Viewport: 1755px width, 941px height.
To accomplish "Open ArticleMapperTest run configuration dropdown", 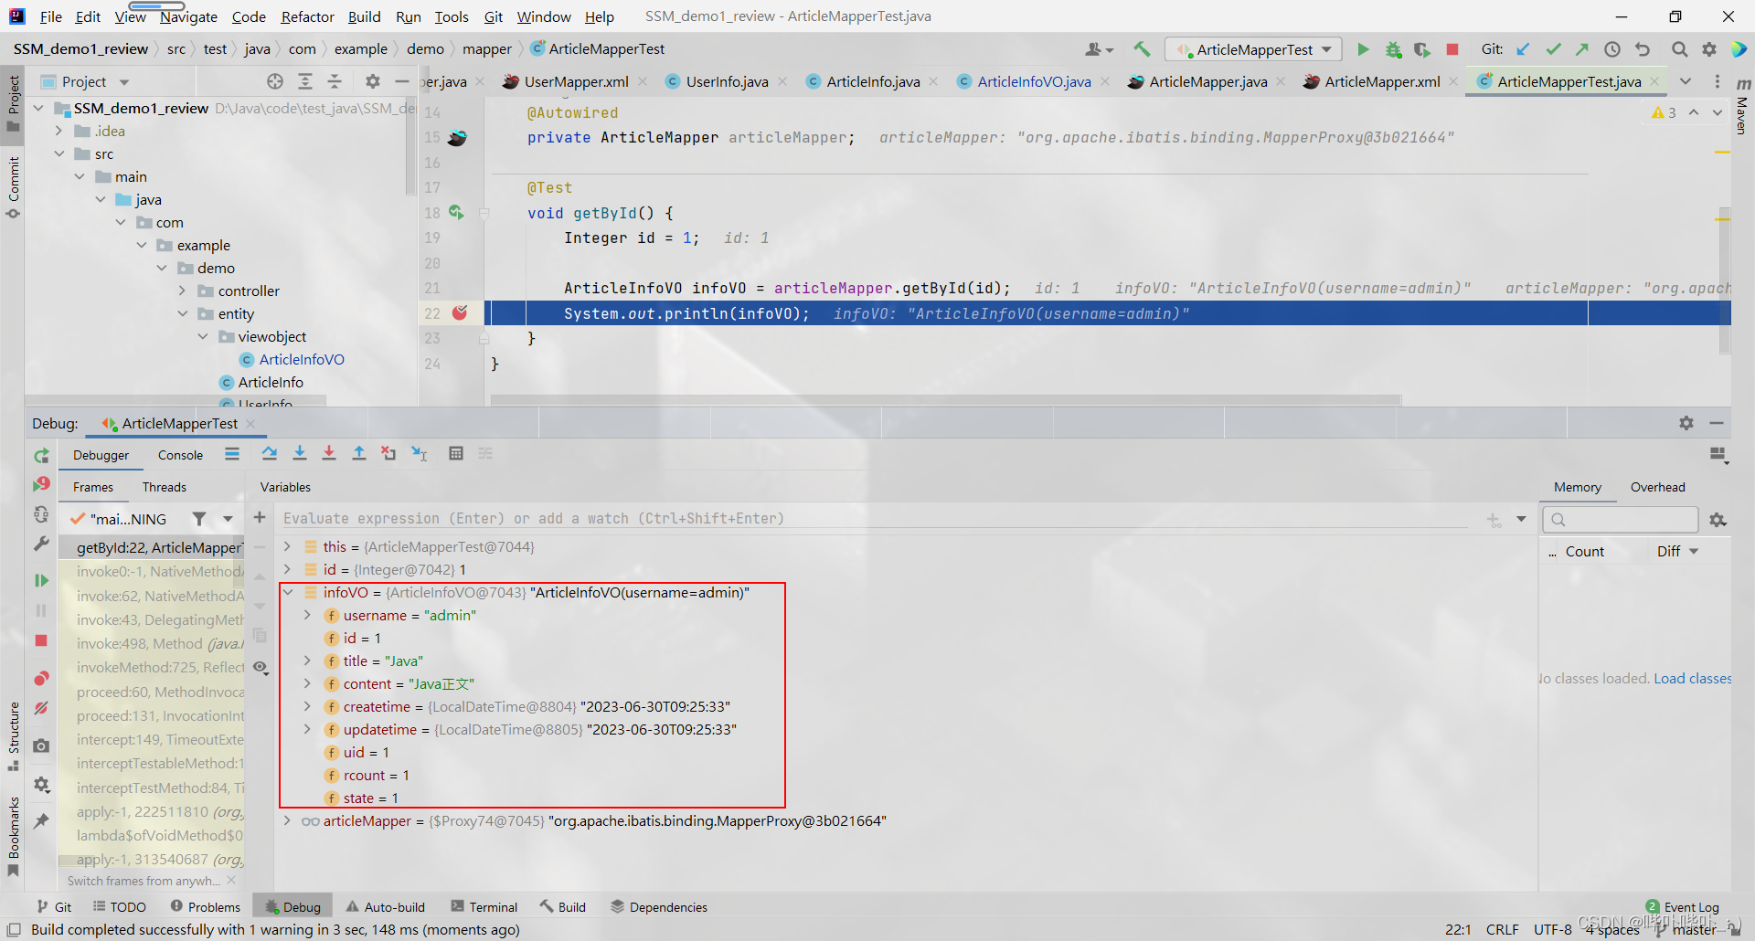I will [x=1254, y=49].
